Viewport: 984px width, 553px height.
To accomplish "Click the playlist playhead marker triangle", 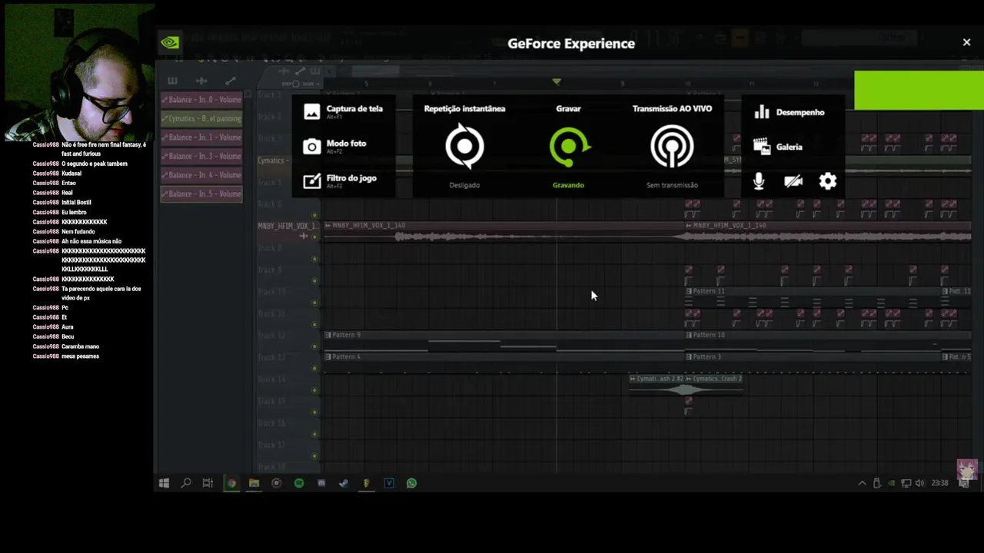I will coord(557,81).
